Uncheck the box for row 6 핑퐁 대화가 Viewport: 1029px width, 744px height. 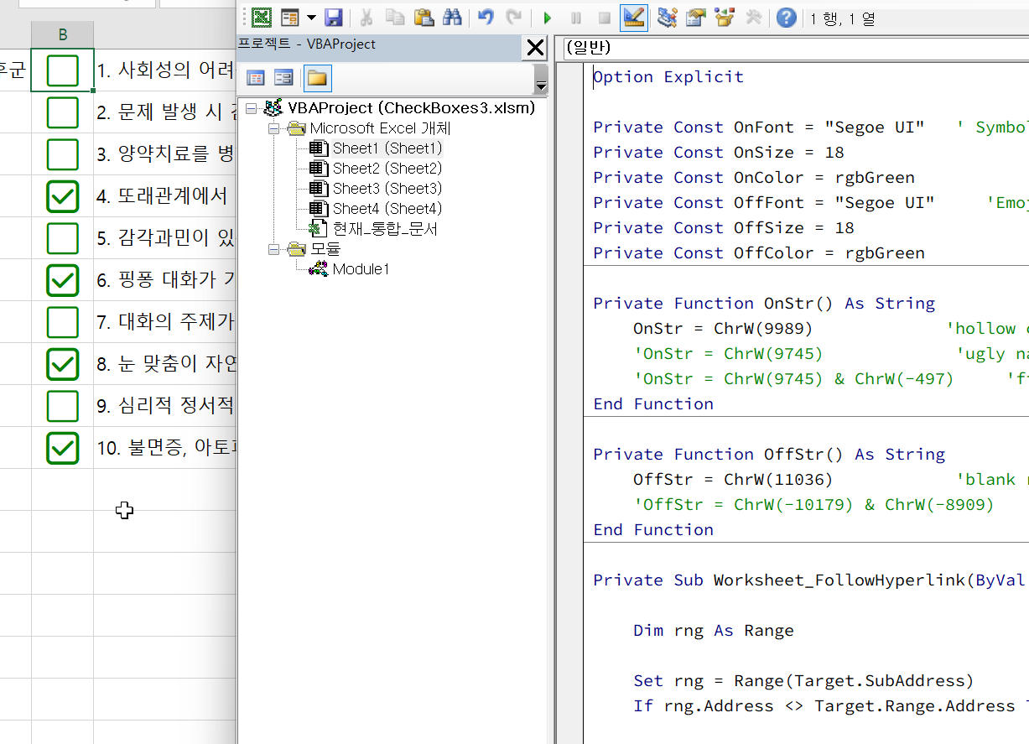click(x=63, y=280)
